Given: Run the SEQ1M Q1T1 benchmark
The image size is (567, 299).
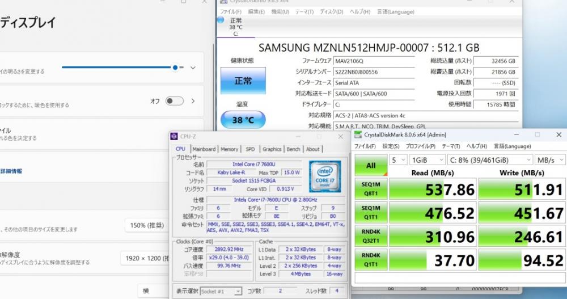Looking at the screenshot, I should pyautogui.click(x=371, y=213).
